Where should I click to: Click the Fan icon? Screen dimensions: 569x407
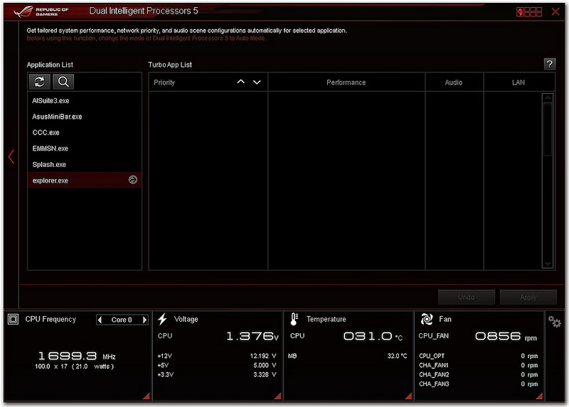427,319
